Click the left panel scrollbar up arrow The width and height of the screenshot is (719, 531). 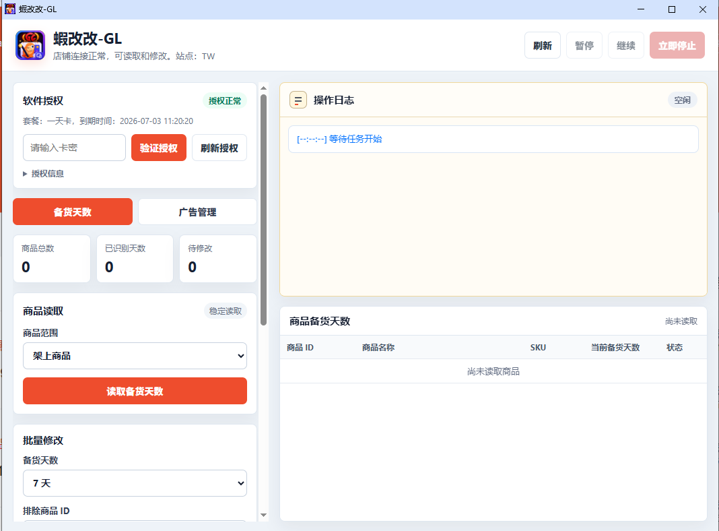tap(263, 88)
